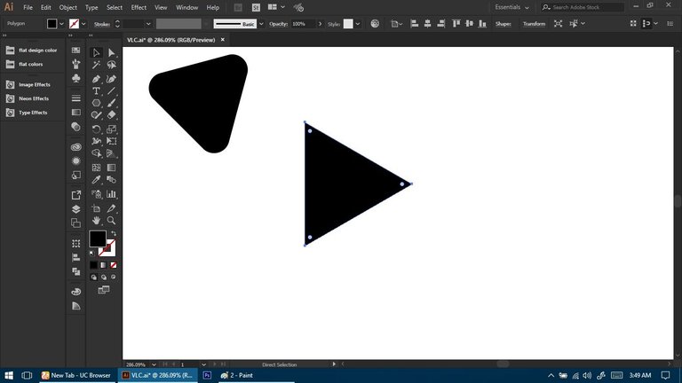Set paint mode to Gradient
The image size is (682, 383).
[104, 265]
